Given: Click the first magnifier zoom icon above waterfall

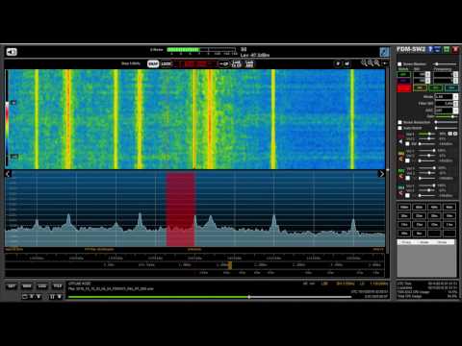Looking at the screenshot, I should coord(364,62).
